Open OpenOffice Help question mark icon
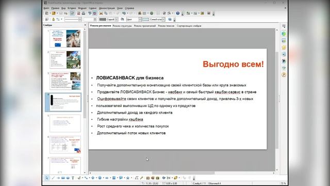Image resolution: width=330 pixels, height=186 pixels. (178, 13)
